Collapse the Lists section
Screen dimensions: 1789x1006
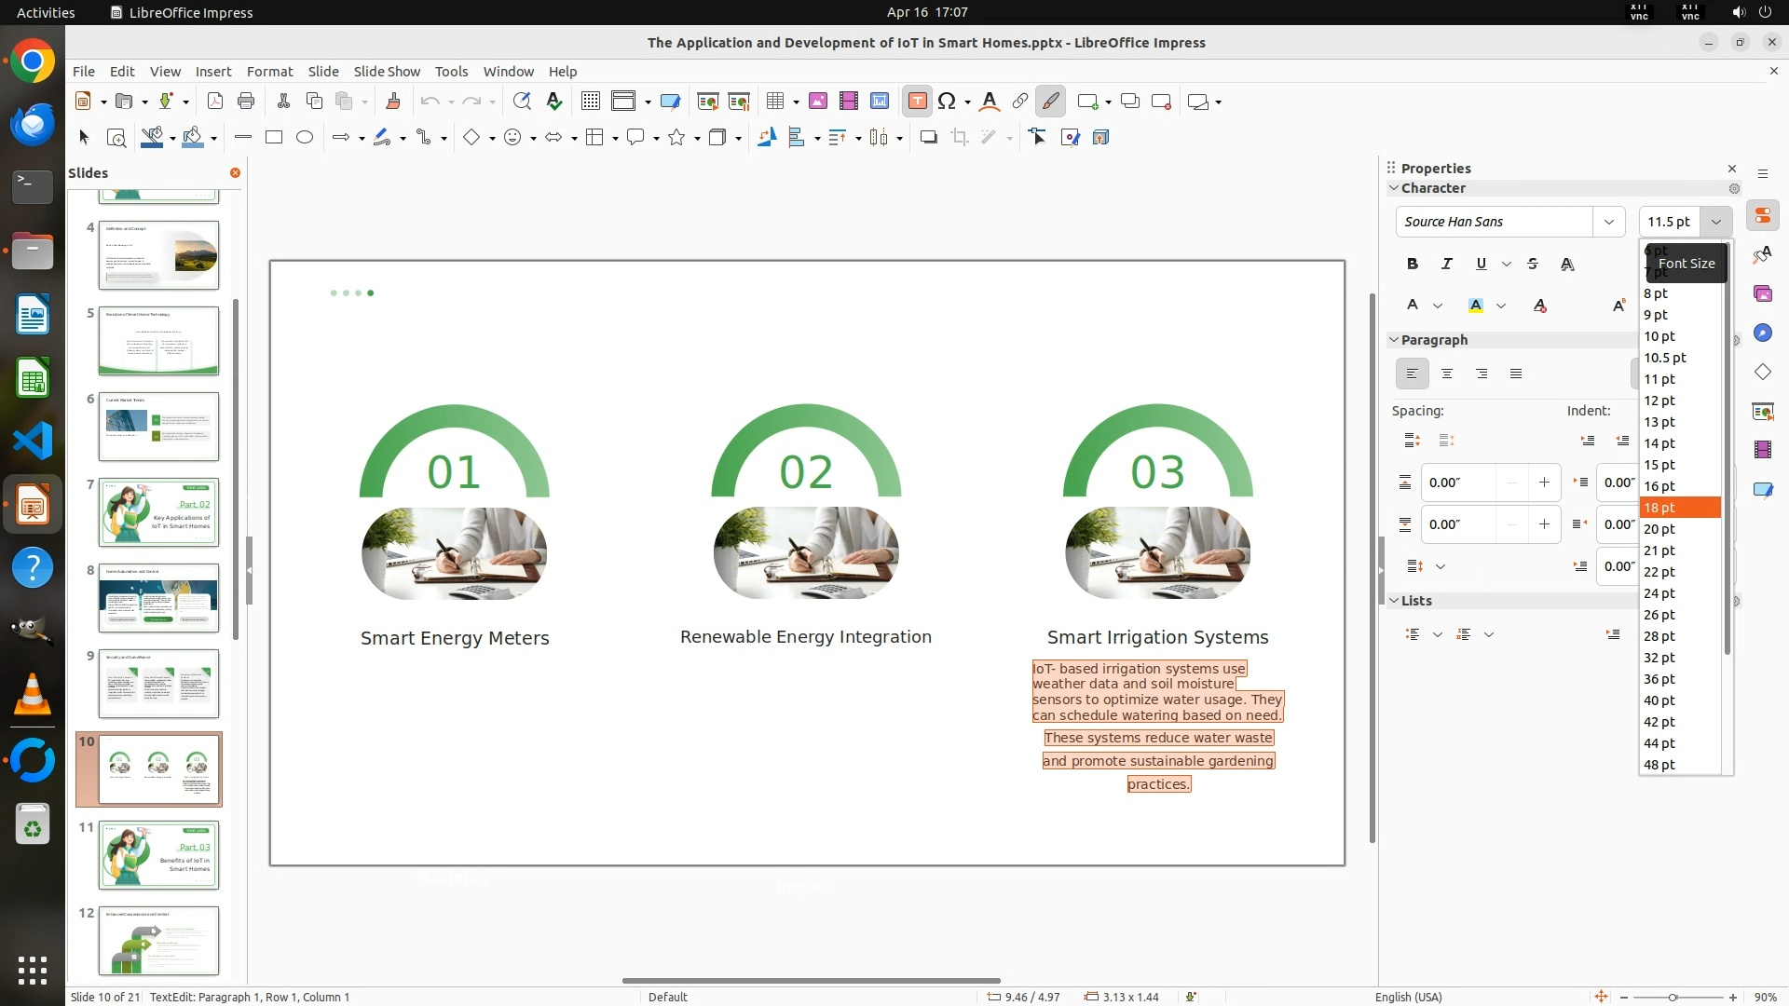pos(1394,601)
